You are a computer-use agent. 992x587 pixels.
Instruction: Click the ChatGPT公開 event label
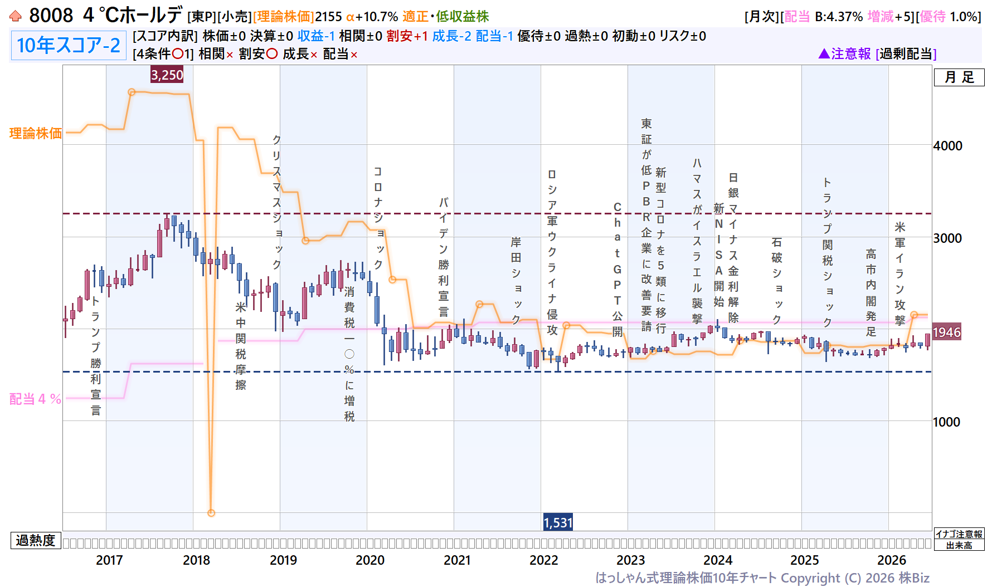tap(617, 270)
